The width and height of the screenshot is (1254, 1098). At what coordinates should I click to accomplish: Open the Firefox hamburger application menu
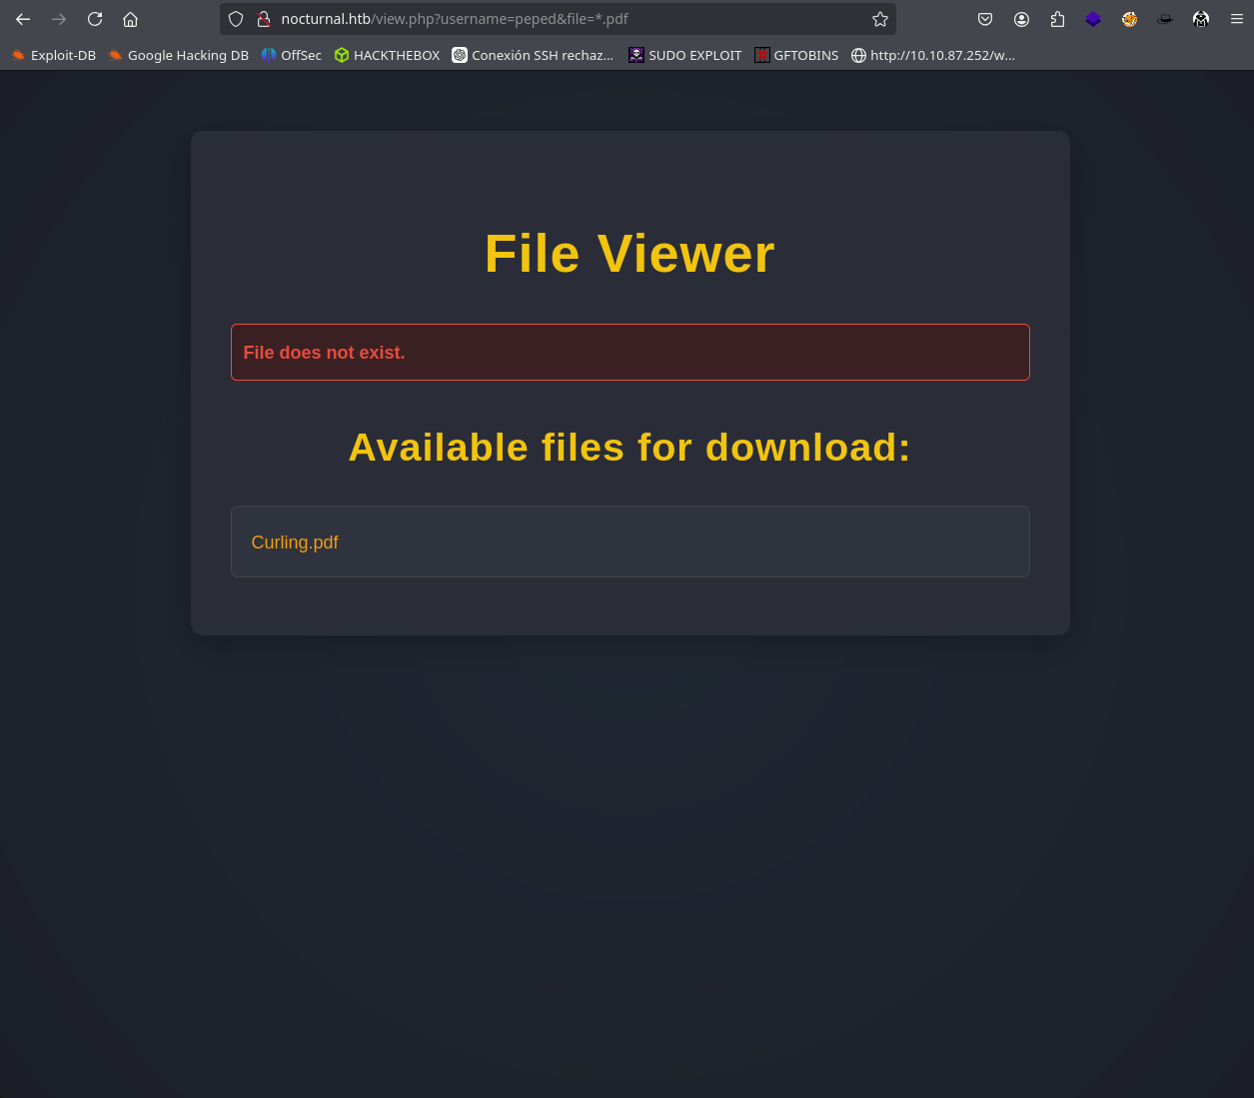coord(1237,19)
